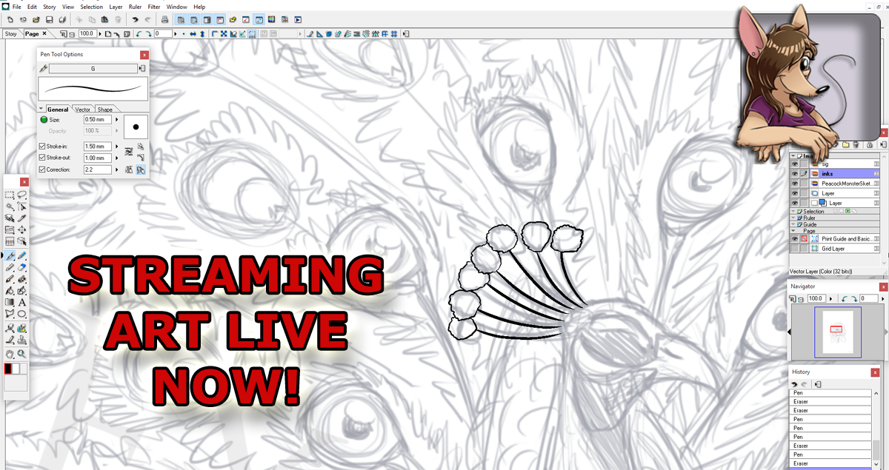
Task: Click the page toolbar zoom field showing 100.0
Action: [x=88, y=33]
